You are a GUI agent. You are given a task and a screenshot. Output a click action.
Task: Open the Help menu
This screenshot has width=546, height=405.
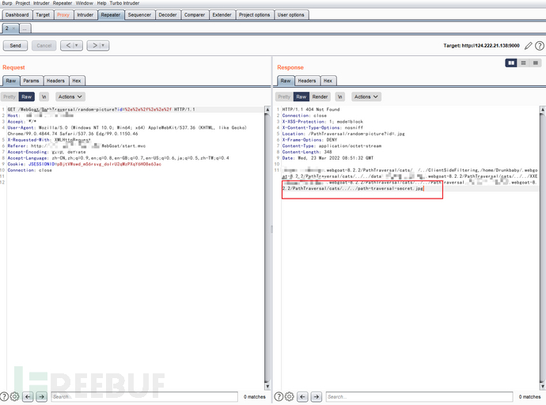[101, 3]
